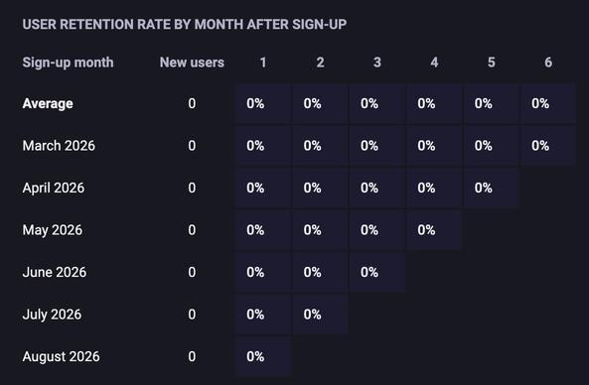
Task: Click the Average row label
Action: coord(48,103)
